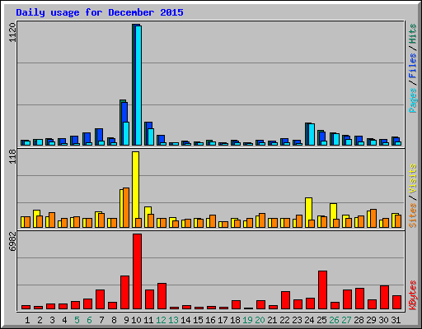Click day label 8 on the axis

click(114, 320)
